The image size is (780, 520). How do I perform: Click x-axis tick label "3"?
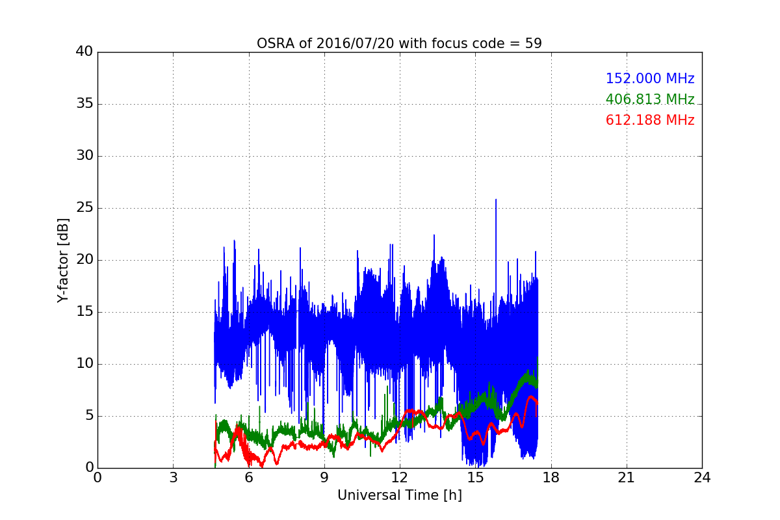(x=173, y=478)
